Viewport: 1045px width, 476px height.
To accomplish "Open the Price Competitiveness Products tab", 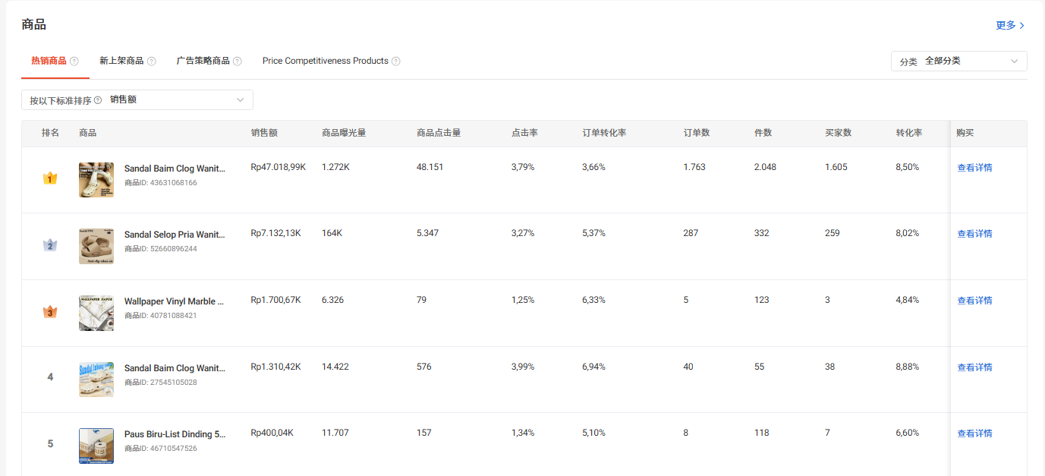I will point(326,61).
